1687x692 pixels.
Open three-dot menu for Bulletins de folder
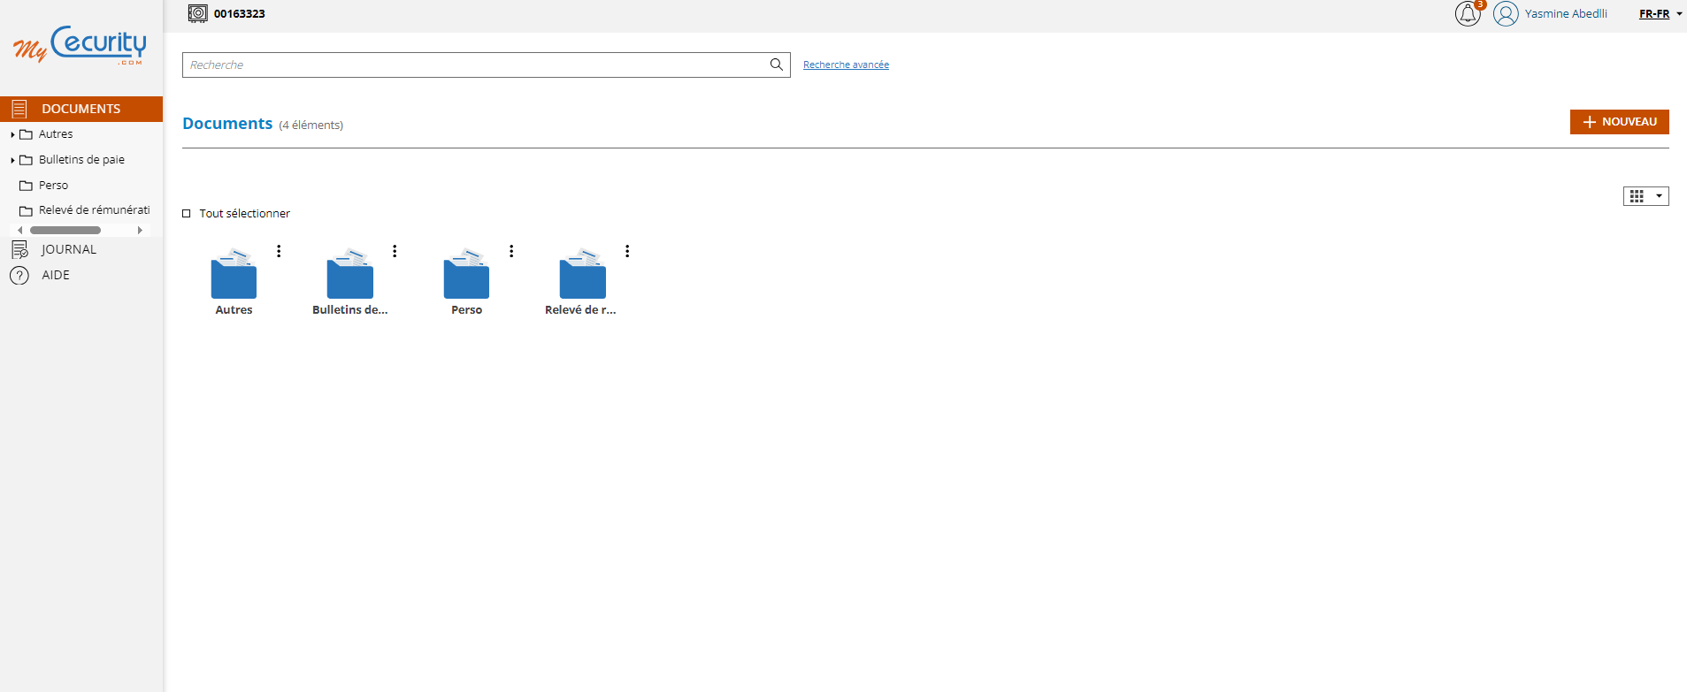point(395,251)
